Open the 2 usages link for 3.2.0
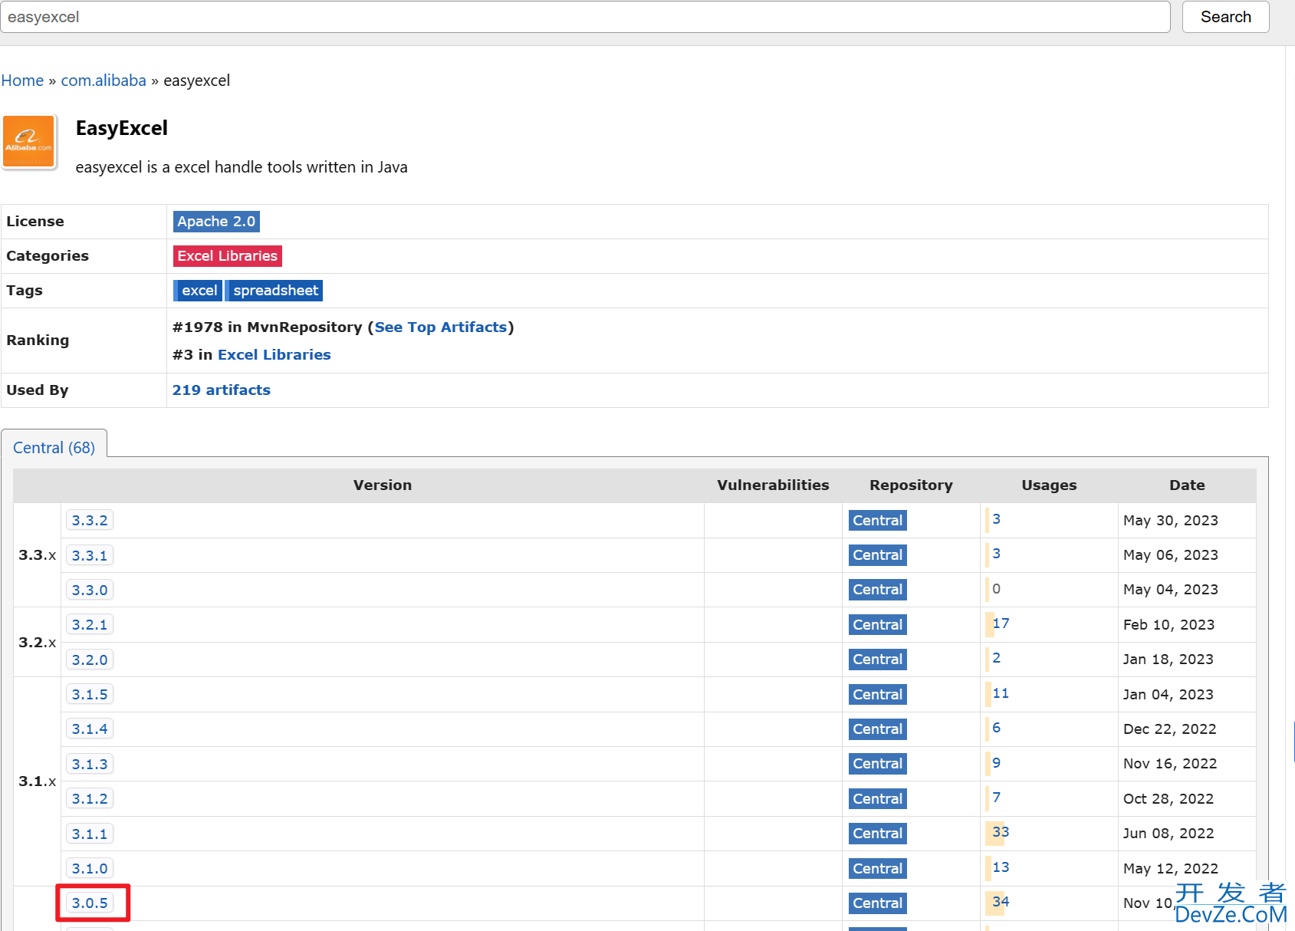Viewport: 1295px width, 931px height. click(996, 658)
